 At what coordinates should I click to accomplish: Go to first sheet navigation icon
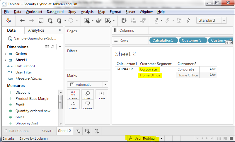click(197, 138)
